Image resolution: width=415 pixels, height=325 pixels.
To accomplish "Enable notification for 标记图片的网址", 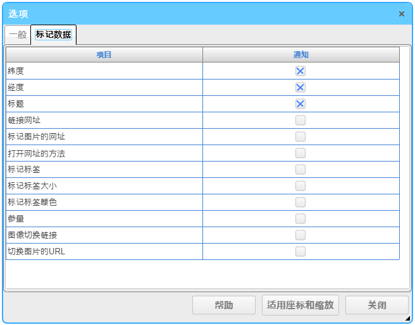I will tap(300, 136).
